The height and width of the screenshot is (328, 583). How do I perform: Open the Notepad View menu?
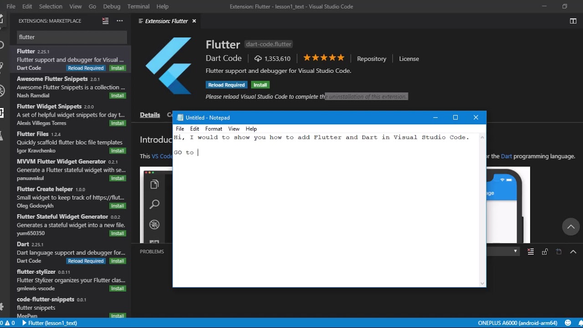tap(234, 129)
